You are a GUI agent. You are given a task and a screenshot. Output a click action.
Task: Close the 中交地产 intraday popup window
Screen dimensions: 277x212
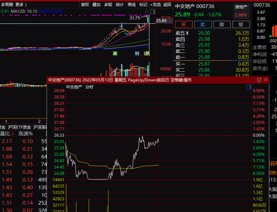click(265, 79)
